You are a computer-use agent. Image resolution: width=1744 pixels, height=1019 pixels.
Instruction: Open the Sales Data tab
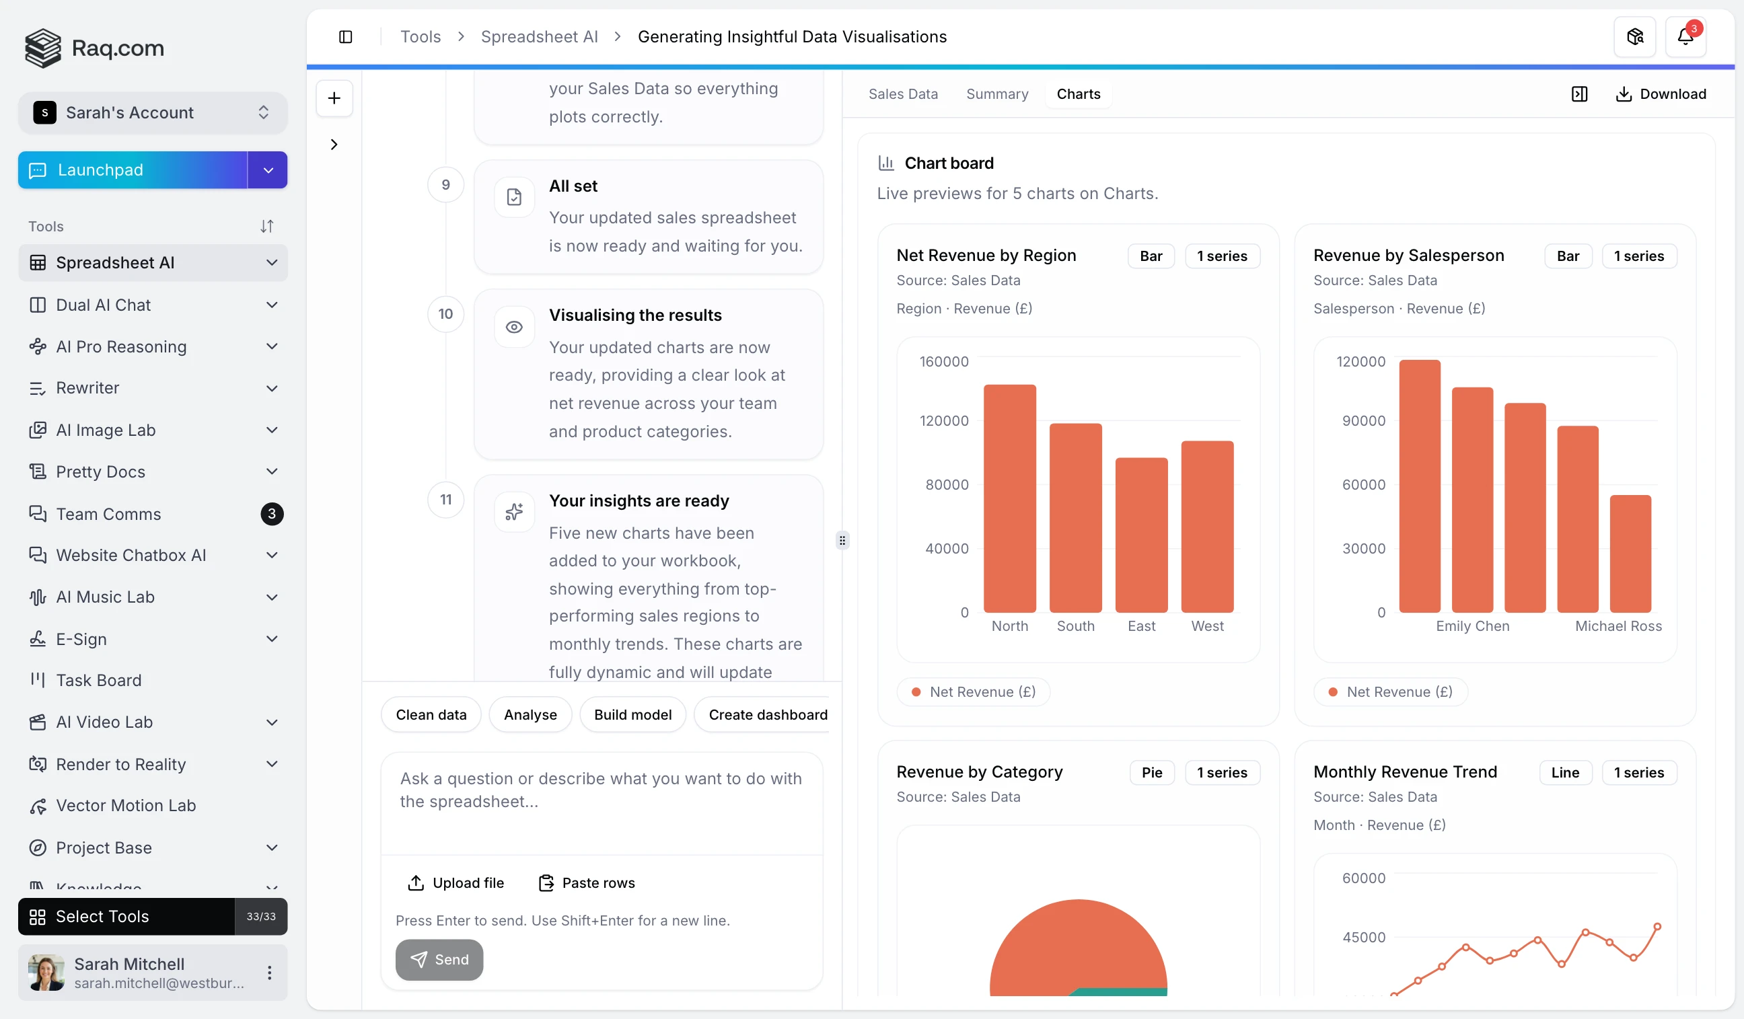point(903,93)
